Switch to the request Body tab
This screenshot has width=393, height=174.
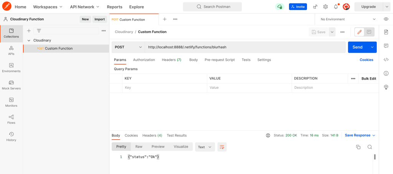[x=193, y=60]
